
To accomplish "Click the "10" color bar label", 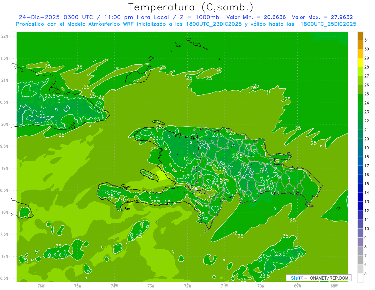I will coord(367,229).
